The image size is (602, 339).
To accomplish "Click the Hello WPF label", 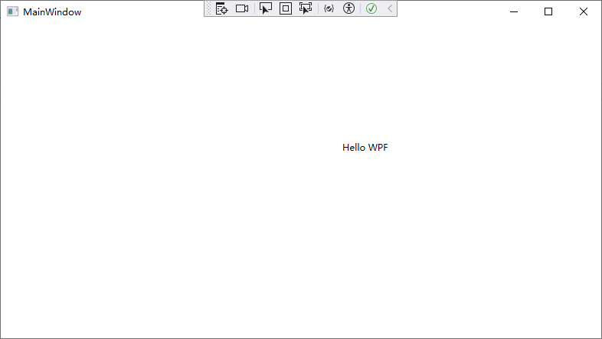I will [365, 148].
